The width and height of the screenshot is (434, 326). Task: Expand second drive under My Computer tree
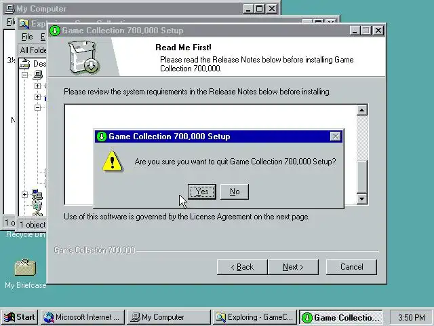pos(37,96)
